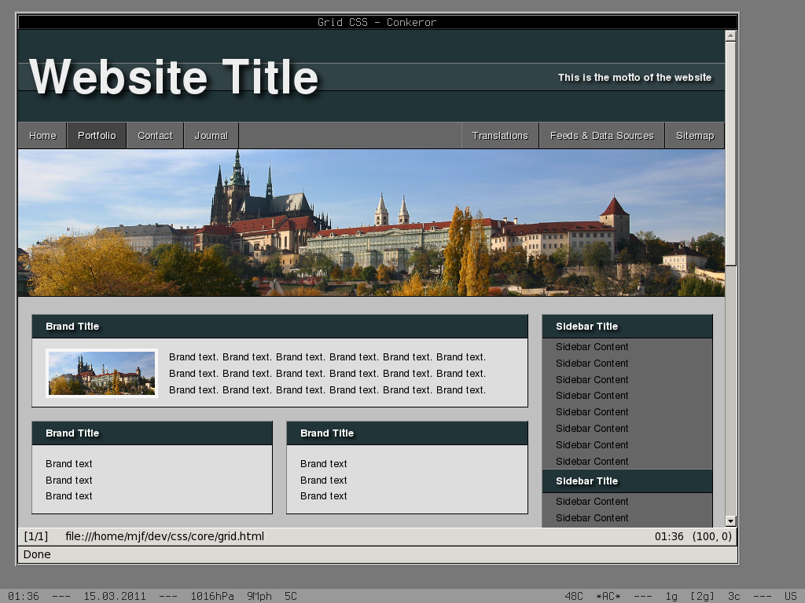Navigate to the Sitemap page
The height and width of the screenshot is (603, 805).
pos(694,136)
